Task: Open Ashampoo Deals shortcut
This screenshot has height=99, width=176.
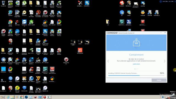Action: (38, 51)
